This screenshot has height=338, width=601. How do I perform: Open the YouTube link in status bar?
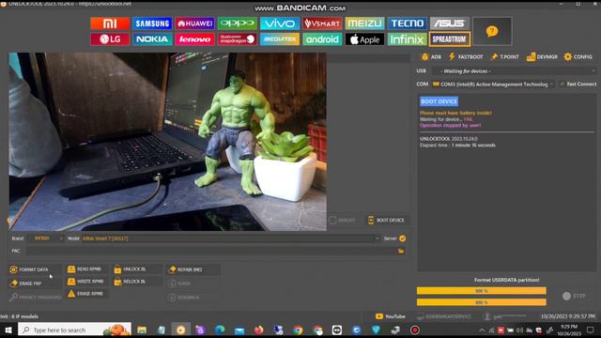391,316
